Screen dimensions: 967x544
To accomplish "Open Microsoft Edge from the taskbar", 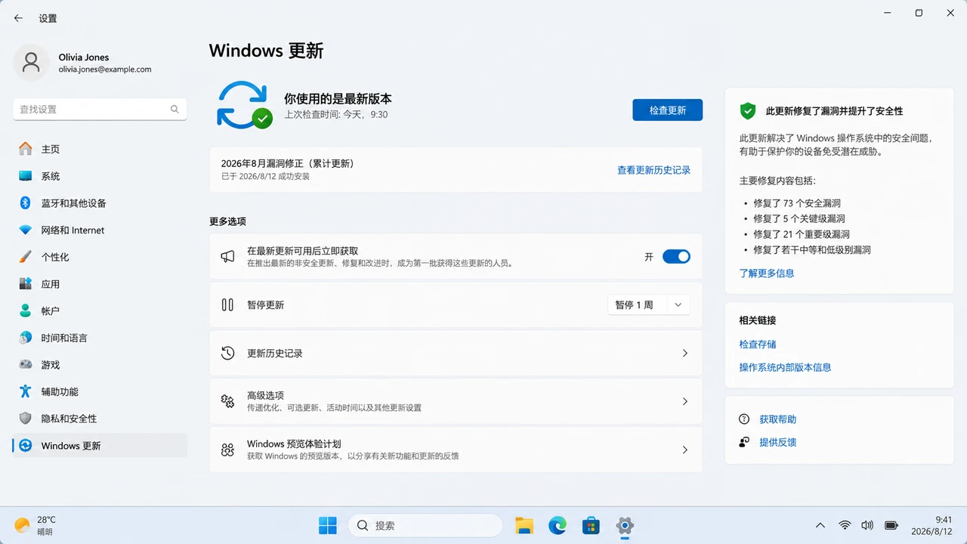I will tap(558, 525).
